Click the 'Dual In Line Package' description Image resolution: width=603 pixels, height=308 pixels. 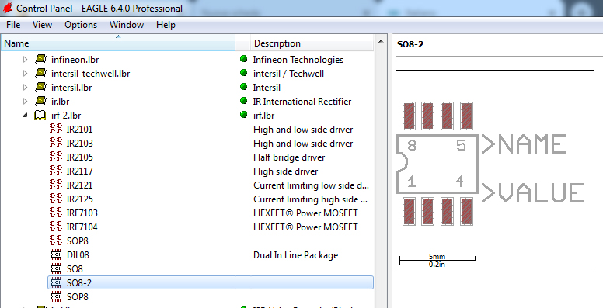click(296, 255)
